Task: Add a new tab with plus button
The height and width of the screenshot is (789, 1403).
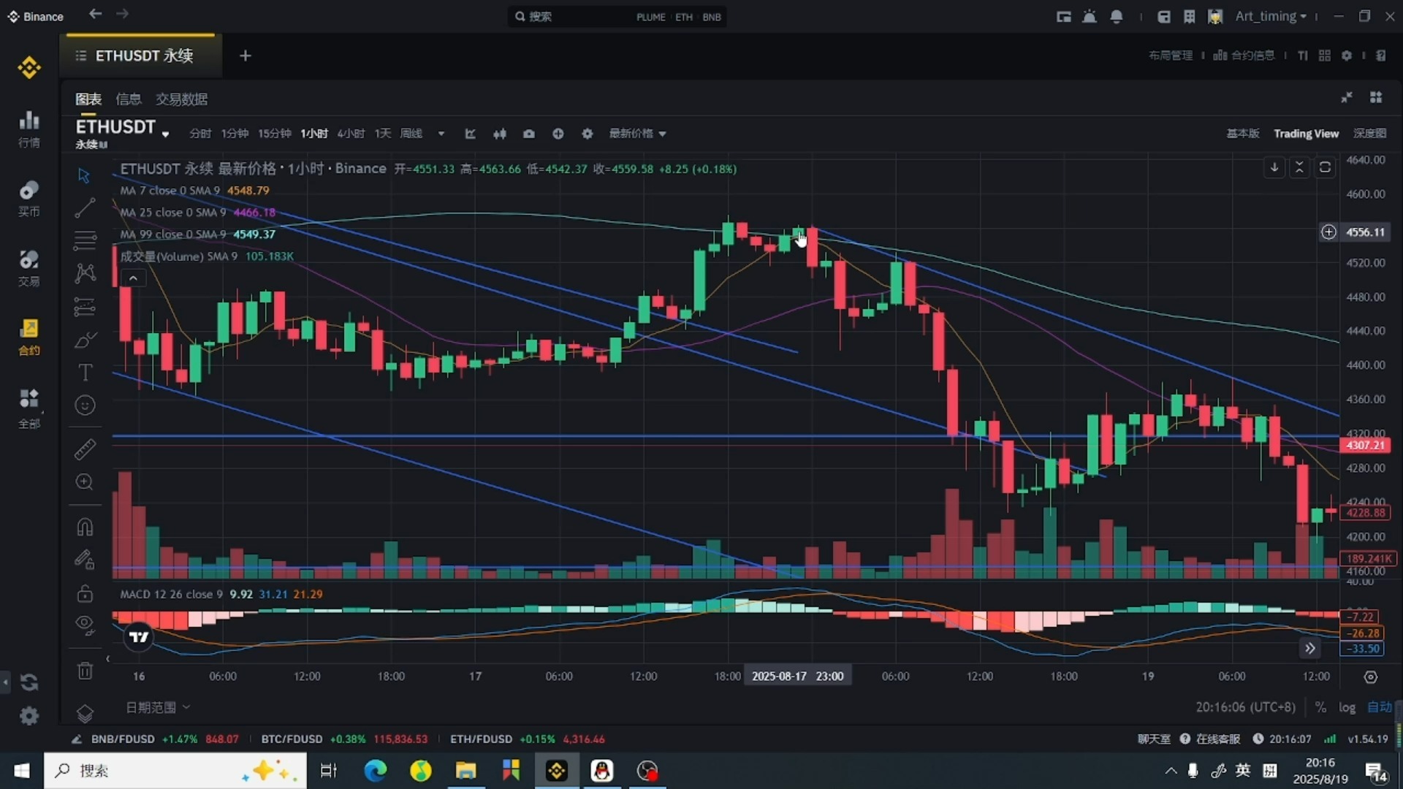Action: tap(246, 56)
